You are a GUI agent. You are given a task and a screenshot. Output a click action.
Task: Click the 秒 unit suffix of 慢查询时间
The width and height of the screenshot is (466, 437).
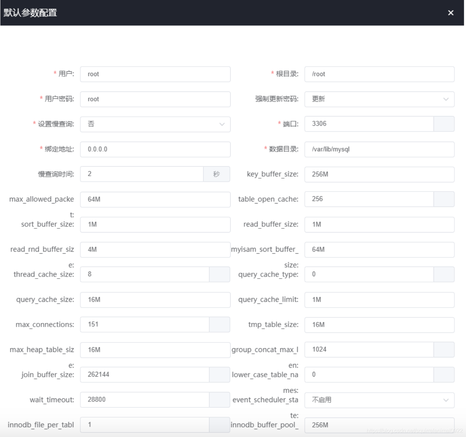(217, 174)
